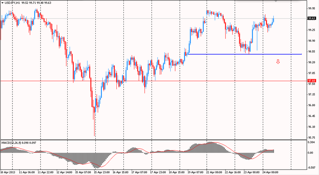The height and width of the screenshot is (175, 319).
Task: Click the 16 Apr 15:00 time label
Action: (121, 172)
